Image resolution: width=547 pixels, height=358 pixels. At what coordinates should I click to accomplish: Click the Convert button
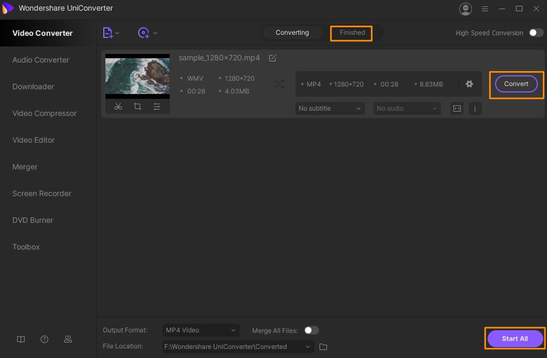(x=516, y=84)
